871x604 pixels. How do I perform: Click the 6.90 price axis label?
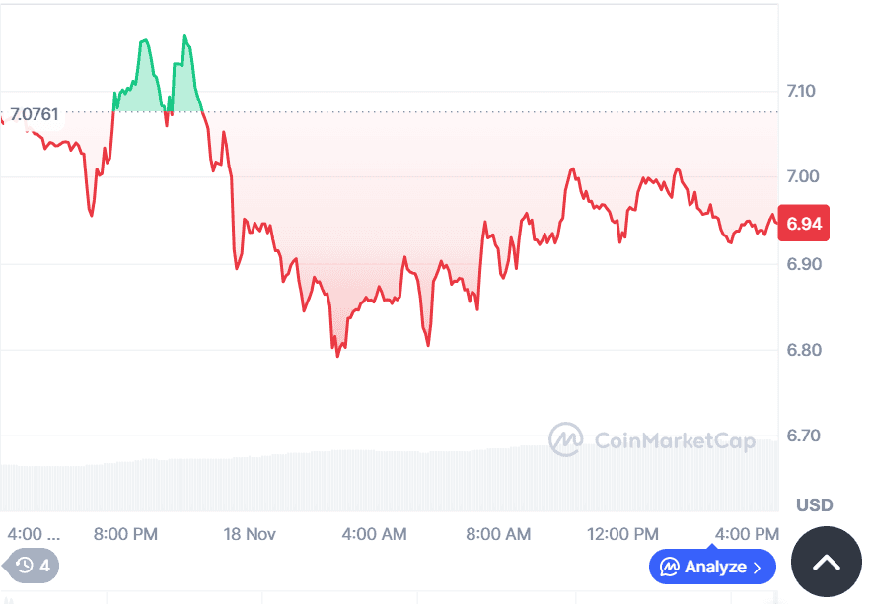(x=804, y=264)
